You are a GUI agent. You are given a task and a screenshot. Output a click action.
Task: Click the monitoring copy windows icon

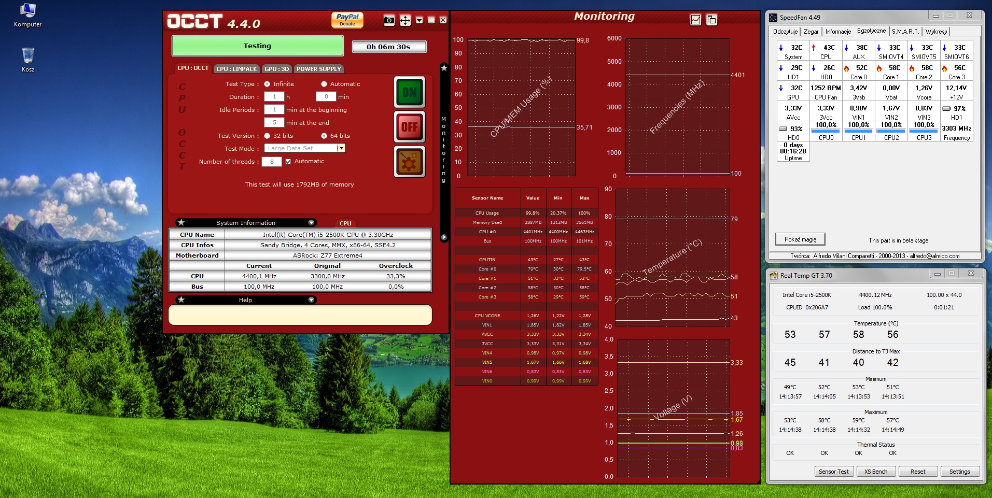coord(711,20)
